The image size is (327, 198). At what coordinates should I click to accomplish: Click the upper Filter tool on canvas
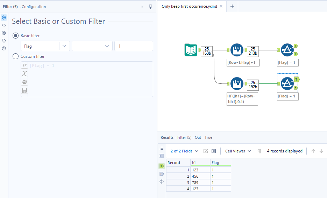pyautogui.click(x=287, y=50)
